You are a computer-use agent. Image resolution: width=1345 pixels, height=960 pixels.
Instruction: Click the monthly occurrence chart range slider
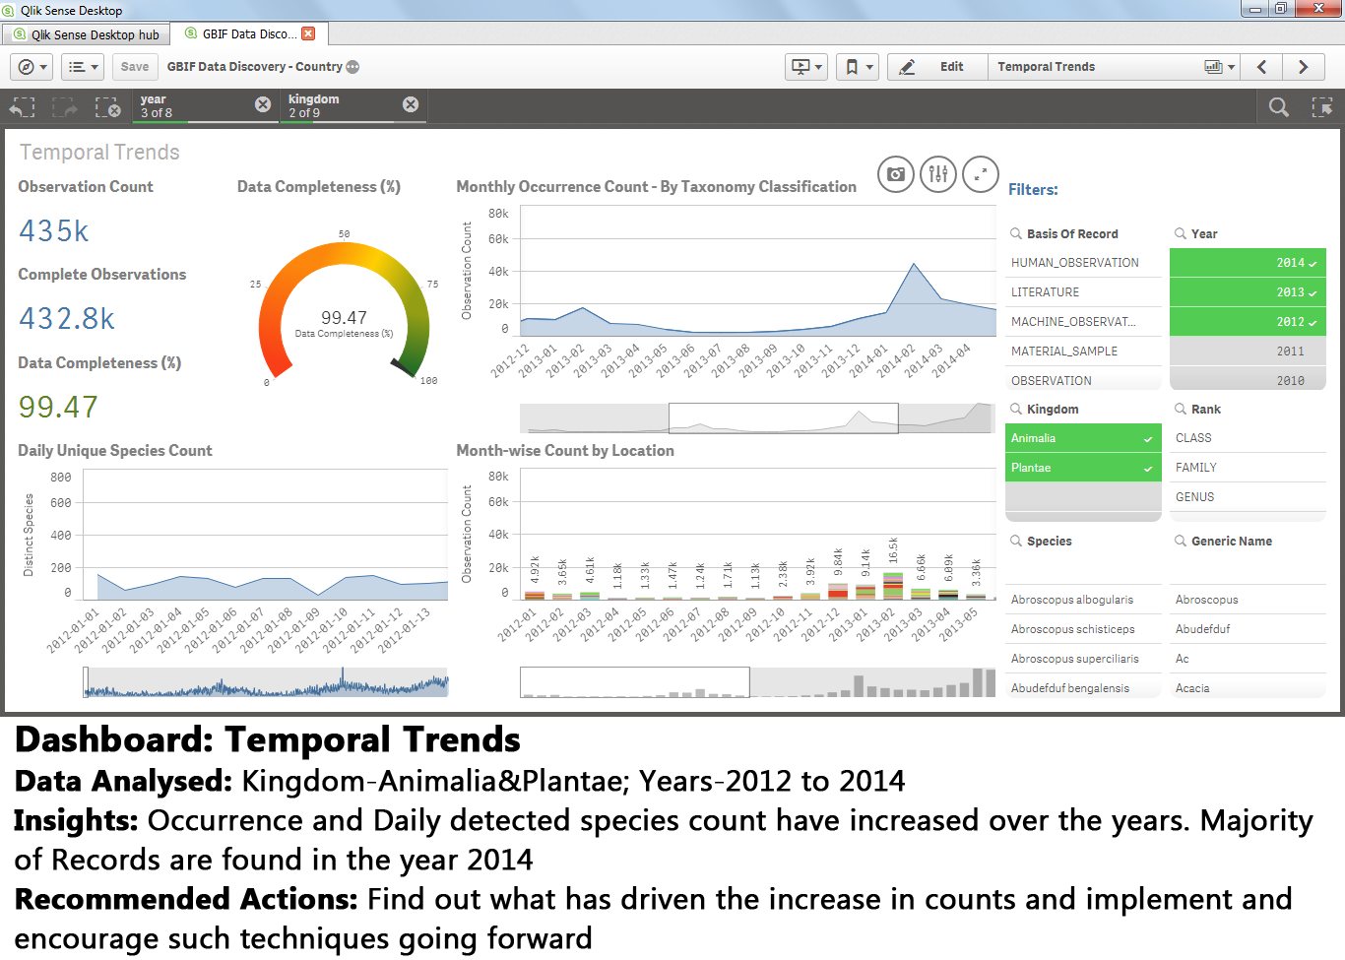click(x=783, y=418)
